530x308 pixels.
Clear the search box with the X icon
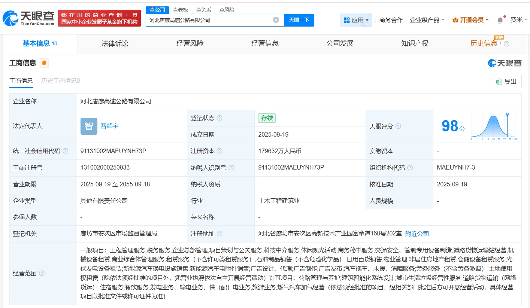276,20
